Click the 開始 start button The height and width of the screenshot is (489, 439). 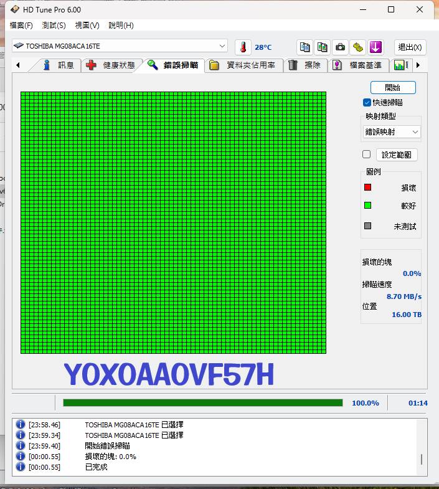pyautogui.click(x=393, y=87)
